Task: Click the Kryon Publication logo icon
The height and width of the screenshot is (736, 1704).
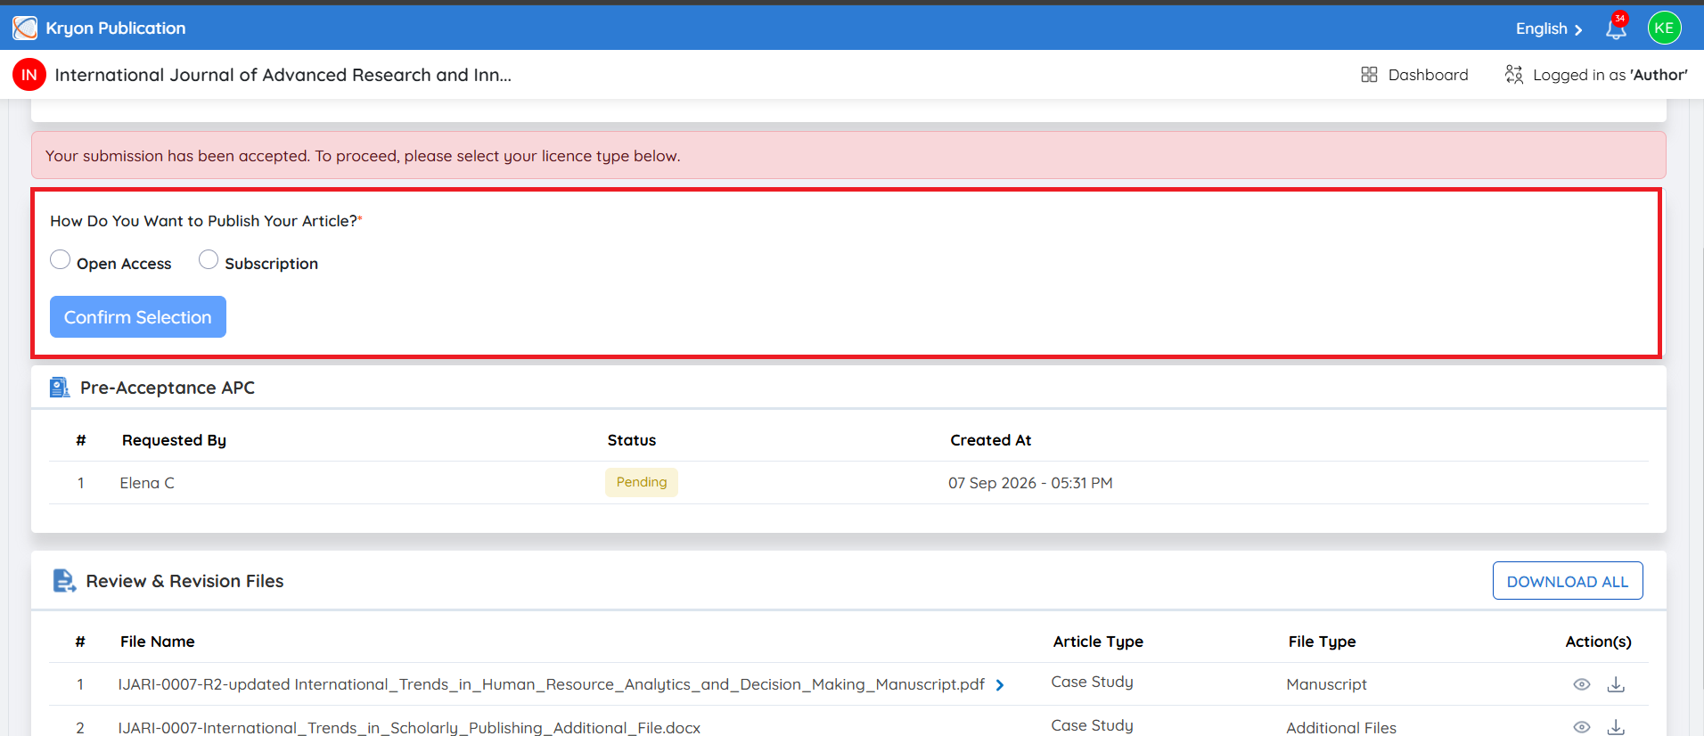Action: (x=25, y=29)
